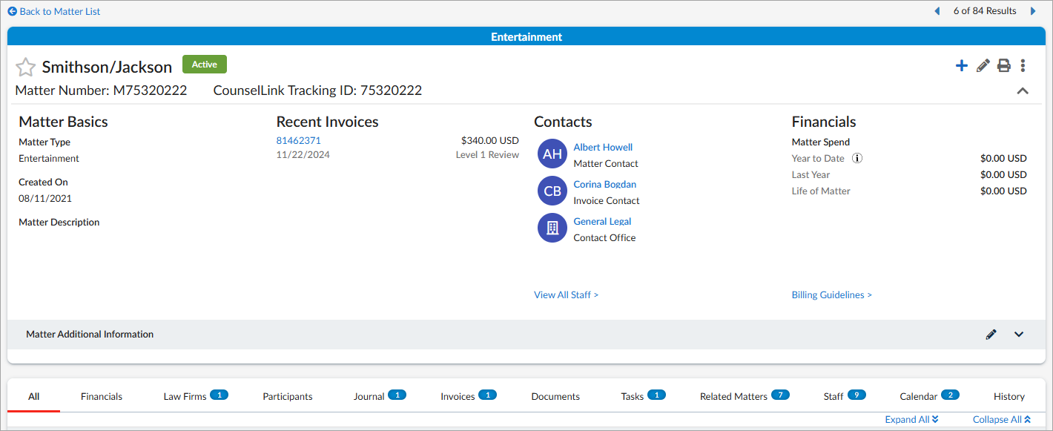Click the blue plus add icon
Image resolution: width=1053 pixels, height=431 pixels.
pyautogui.click(x=961, y=66)
